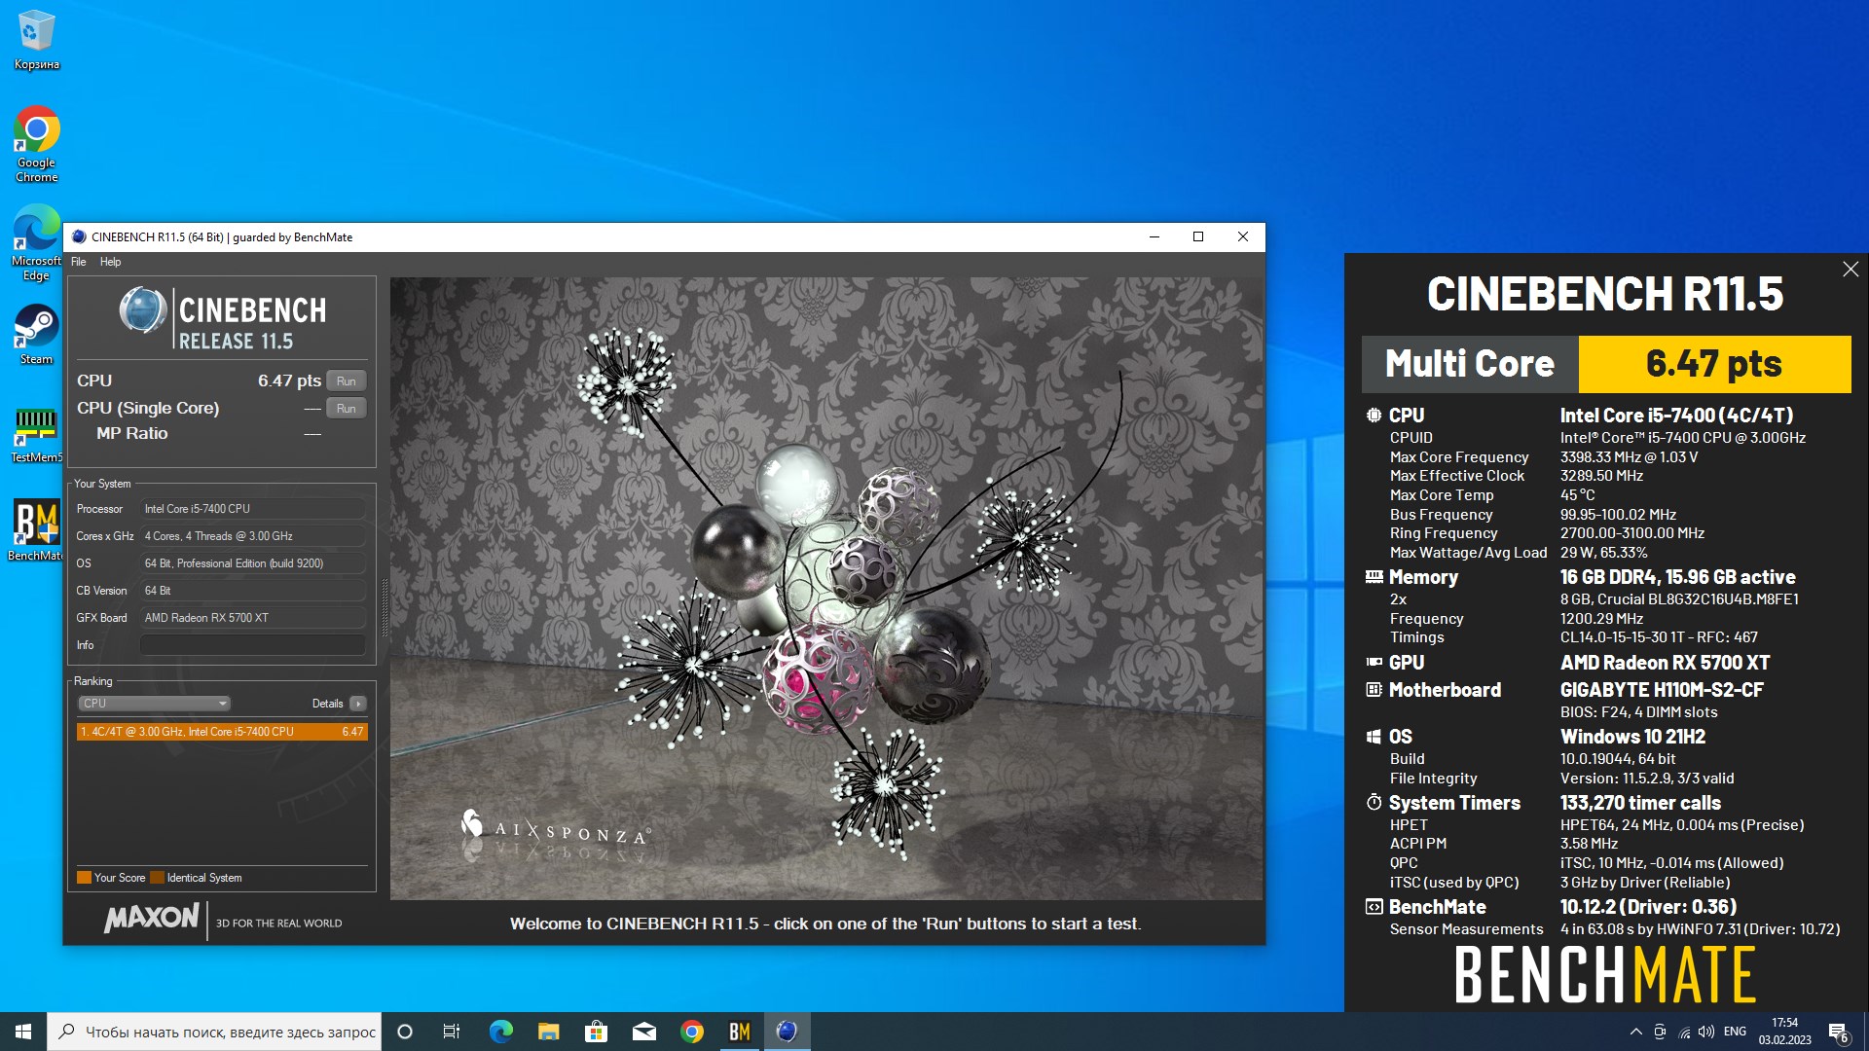Select the 4C/4T i5-7400 ranking entry
The height and width of the screenshot is (1051, 1869).
[x=222, y=731]
